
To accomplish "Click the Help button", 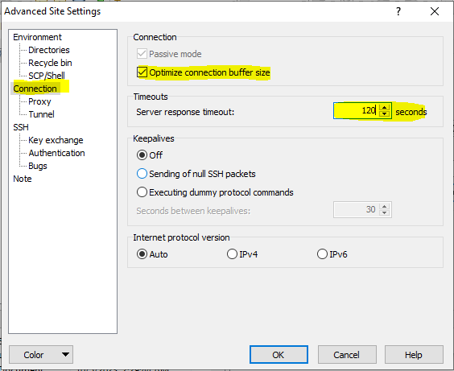I will point(414,355).
